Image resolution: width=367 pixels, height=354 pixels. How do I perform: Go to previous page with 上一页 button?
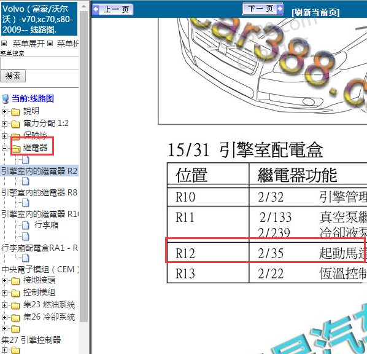113,10
